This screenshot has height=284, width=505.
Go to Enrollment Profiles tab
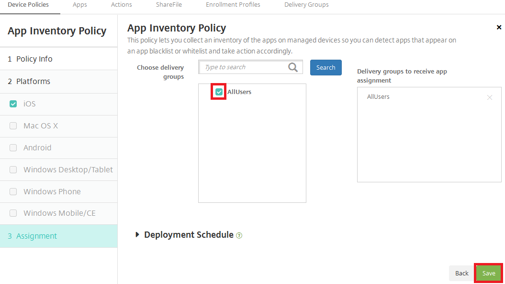[233, 5]
